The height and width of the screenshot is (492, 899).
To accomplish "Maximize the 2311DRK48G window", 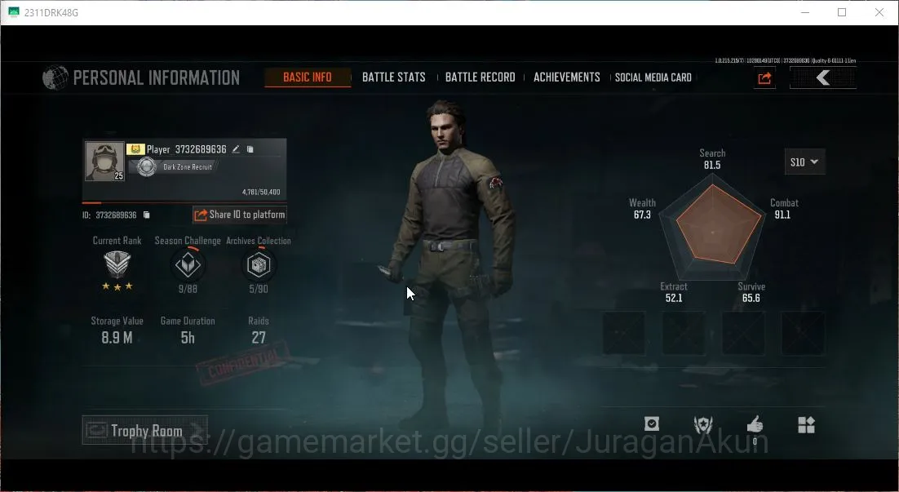I will point(842,12).
